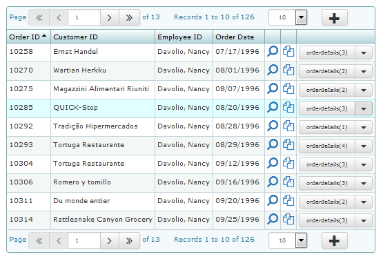The image size is (383, 259).
Task: Go to next page in top pager
Action: (x=110, y=17)
